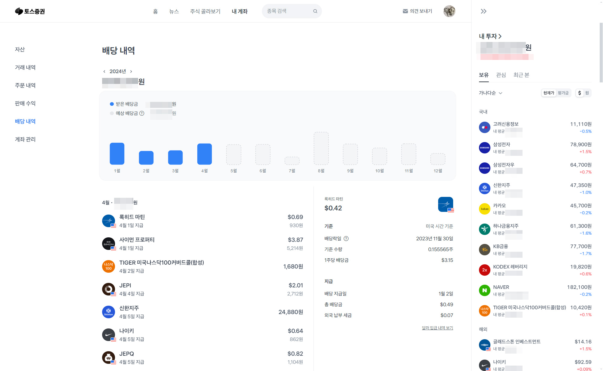Click the envelope feedback icon
Viewport: 603px width, 371px height.
pyautogui.click(x=405, y=11)
